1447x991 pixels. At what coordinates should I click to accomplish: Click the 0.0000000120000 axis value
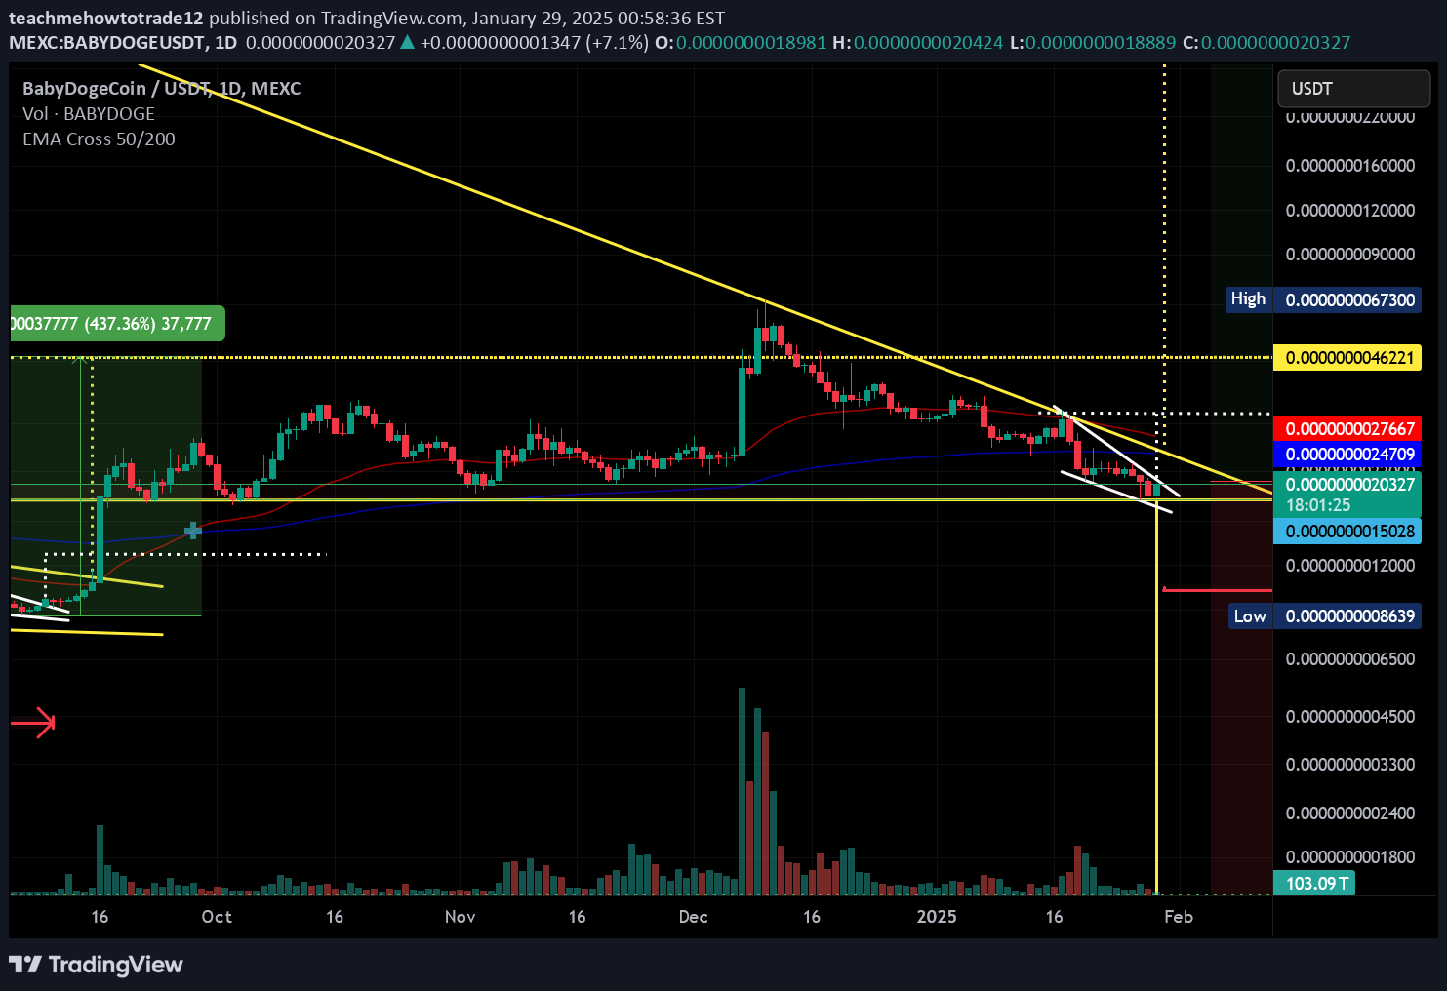(1349, 211)
